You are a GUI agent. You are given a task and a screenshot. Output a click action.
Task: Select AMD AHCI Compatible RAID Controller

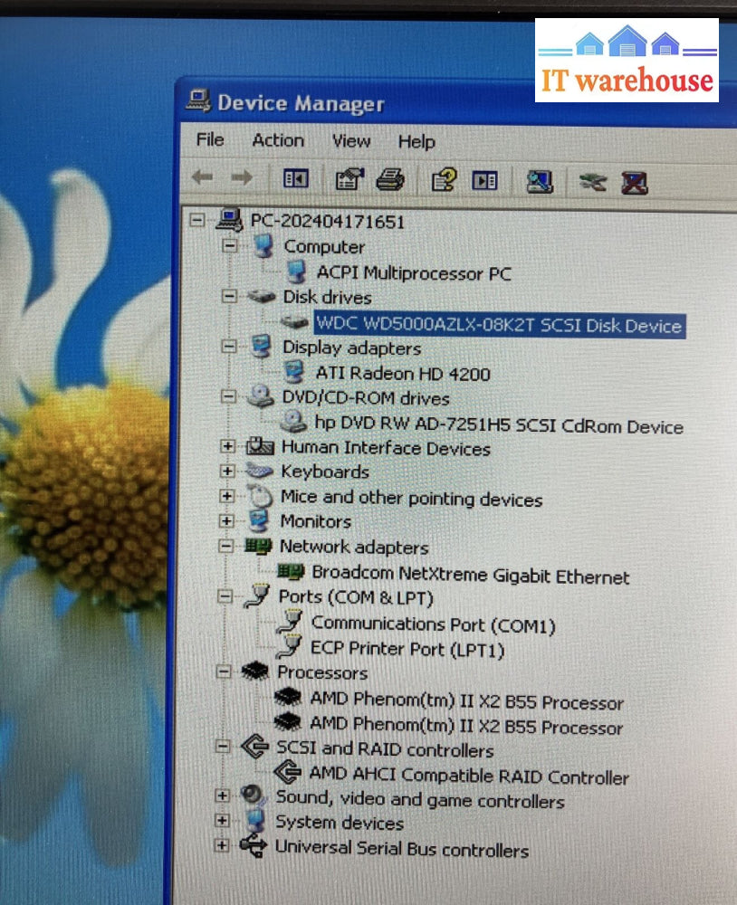pyautogui.click(x=468, y=776)
